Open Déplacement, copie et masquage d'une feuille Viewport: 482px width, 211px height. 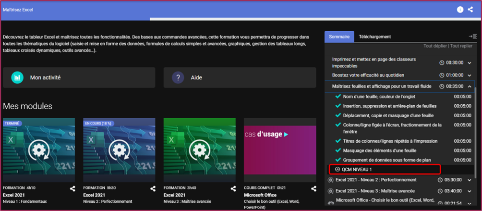pos(388,116)
